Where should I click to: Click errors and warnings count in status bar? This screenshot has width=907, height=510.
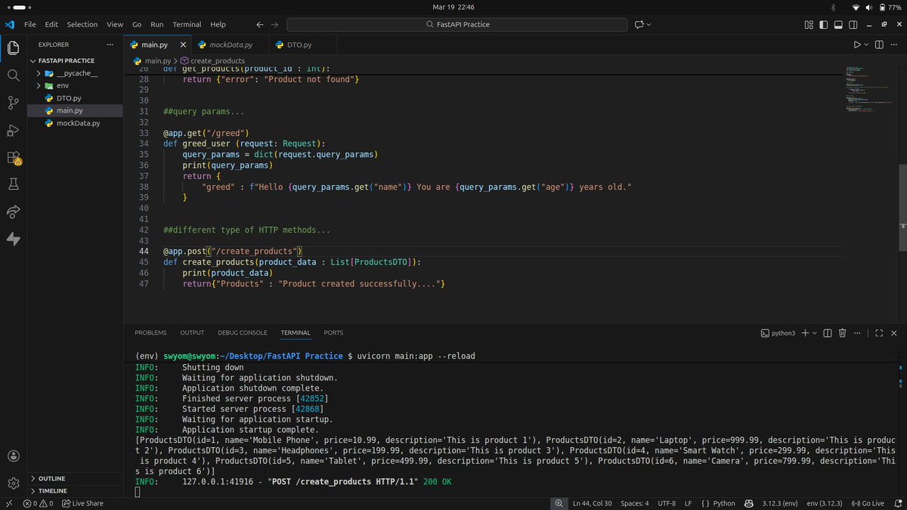[38, 503]
